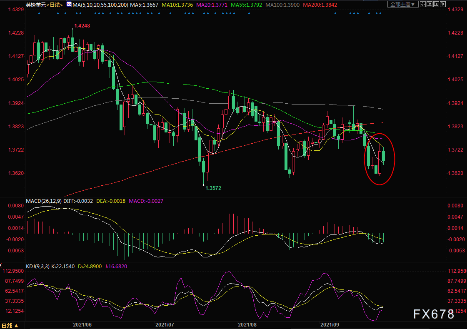The image size is (467, 329).
Task: Click the FX678 watermark logo
Action: 433,314
